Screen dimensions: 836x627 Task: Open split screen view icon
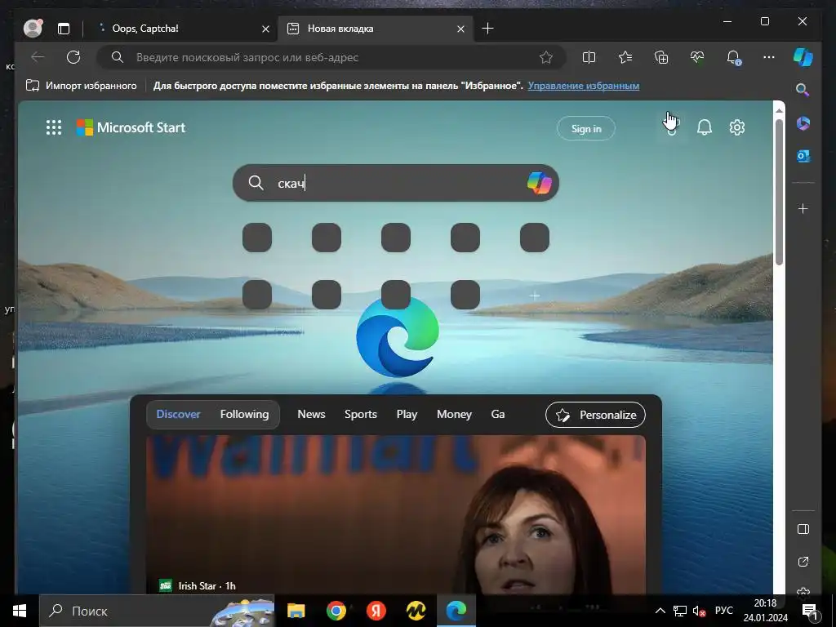589,57
